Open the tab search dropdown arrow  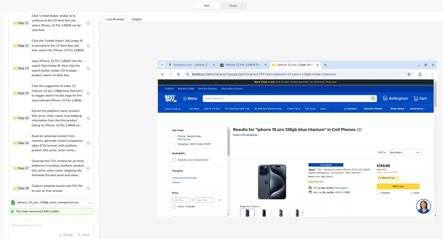tap(162, 65)
